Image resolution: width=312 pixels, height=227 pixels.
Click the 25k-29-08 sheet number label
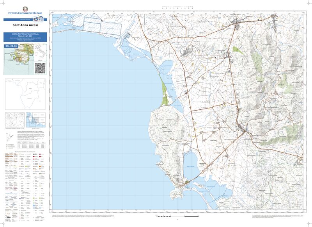point(11,46)
